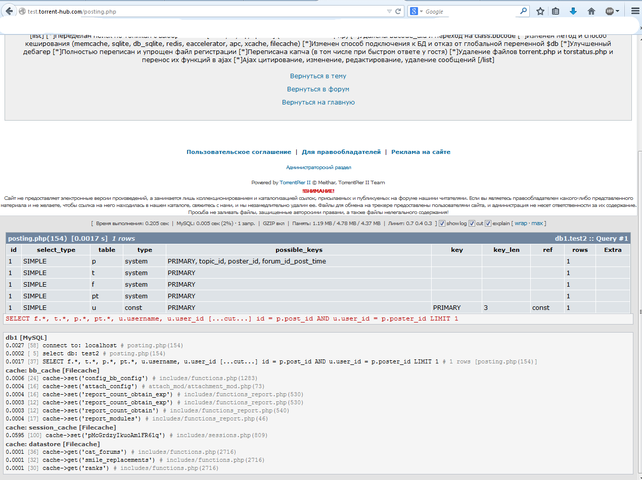
Task: Open the ABP adblock dropdown menu
Action: click(x=613, y=11)
